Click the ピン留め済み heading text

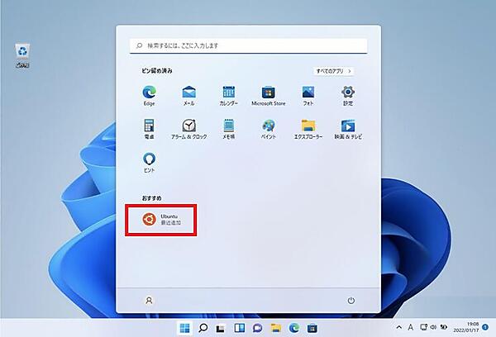point(157,71)
